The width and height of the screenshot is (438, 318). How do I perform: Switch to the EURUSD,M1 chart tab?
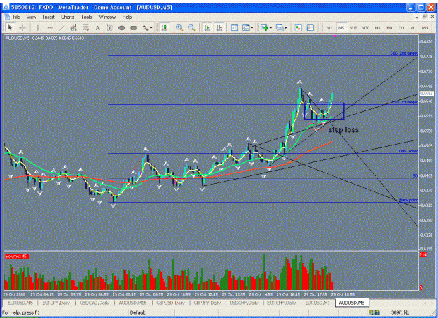tap(317, 303)
